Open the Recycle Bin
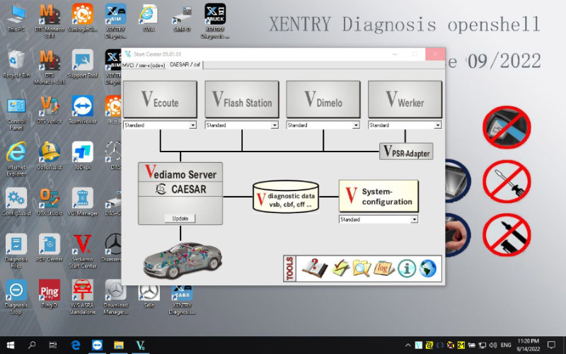The height and width of the screenshot is (354, 566). [x=16, y=65]
